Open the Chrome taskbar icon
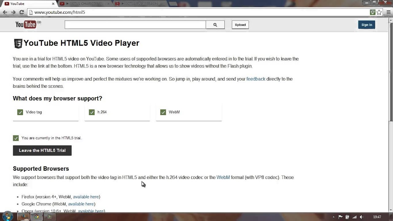The image size is (393, 221). [37, 217]
